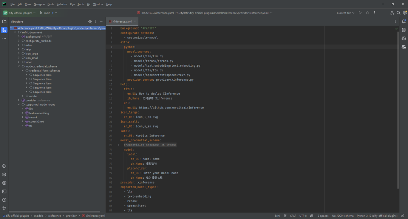Open IDE settings gear

405,13
